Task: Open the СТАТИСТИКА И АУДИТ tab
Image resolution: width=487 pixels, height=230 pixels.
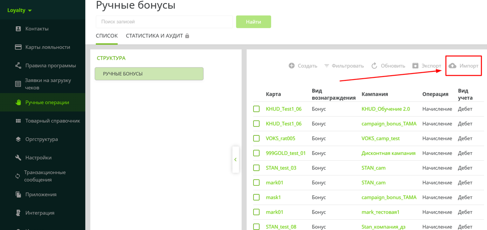Action: [x=157, y=36]
